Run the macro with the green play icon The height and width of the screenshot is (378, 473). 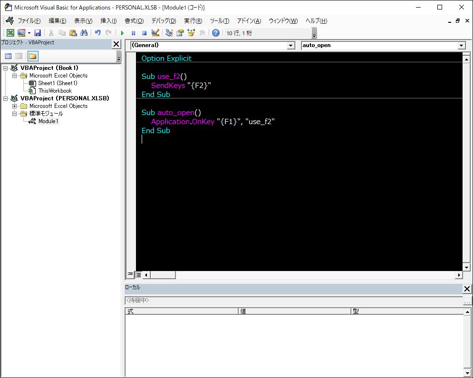click(x=122, y=33)
